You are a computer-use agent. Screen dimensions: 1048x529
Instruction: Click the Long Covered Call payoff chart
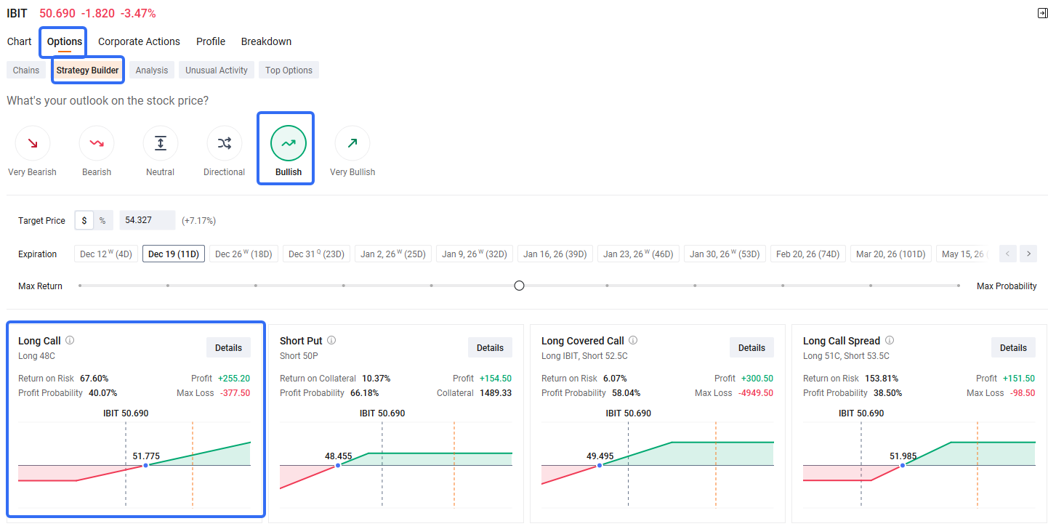pyautogui.click(x=658, y=464)
